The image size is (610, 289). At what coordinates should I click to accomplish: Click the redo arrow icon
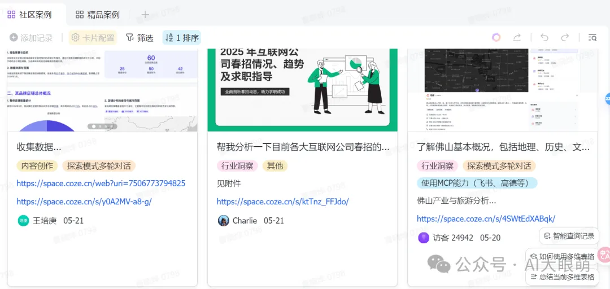click(565, 37)
